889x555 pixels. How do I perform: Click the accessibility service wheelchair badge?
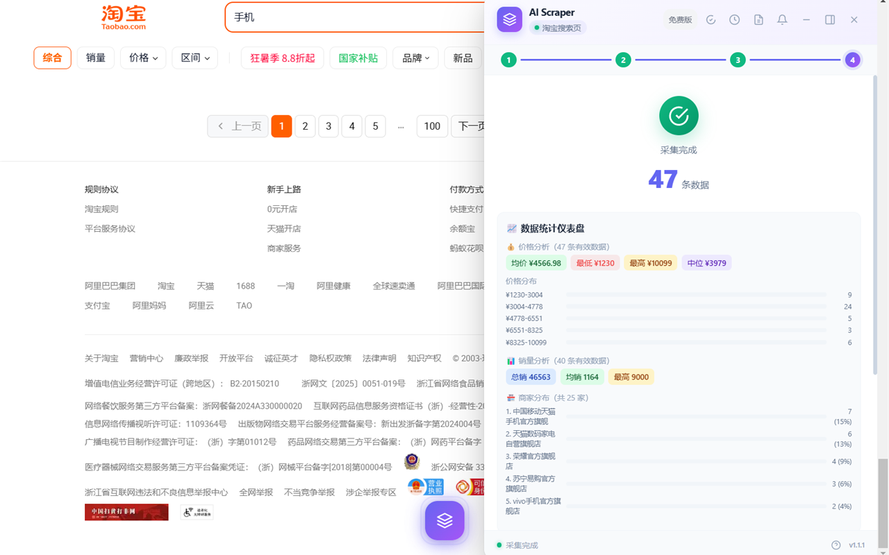coord(197,512)
